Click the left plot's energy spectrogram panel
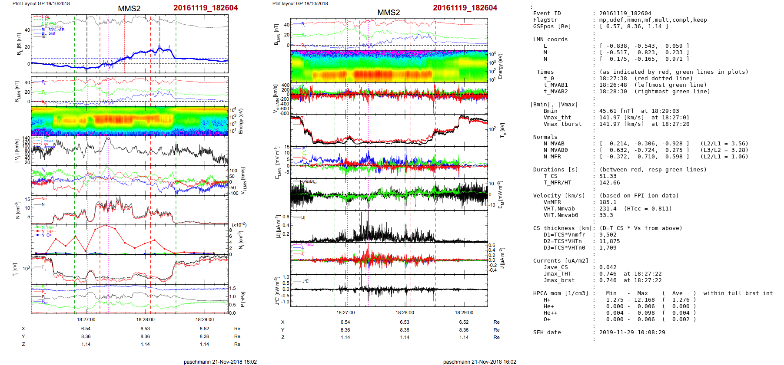Viewport: 784px width, 365px height. click(x=130, y=121)
